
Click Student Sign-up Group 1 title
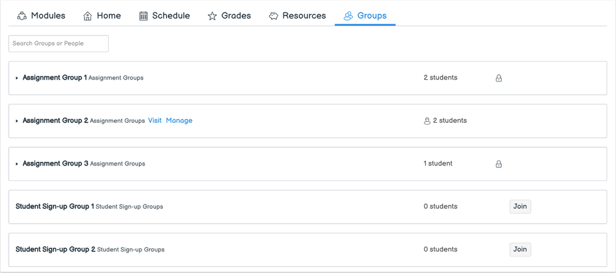[x=55, y=206]
